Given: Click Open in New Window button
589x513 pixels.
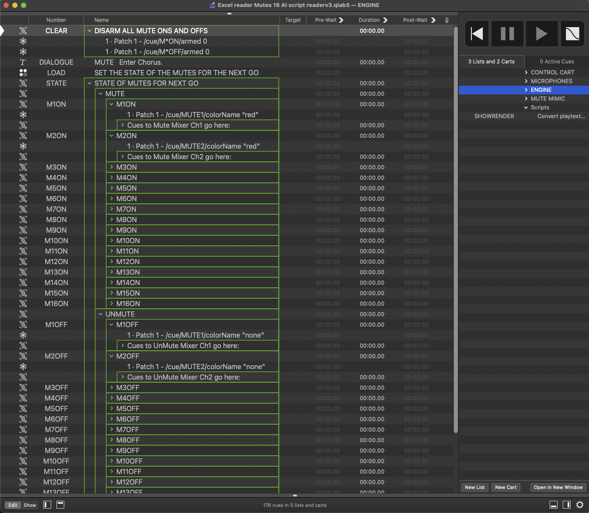Looking at the screenshot, I should 558,487.
